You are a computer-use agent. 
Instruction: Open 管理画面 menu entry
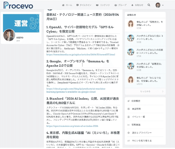[145, 125]
